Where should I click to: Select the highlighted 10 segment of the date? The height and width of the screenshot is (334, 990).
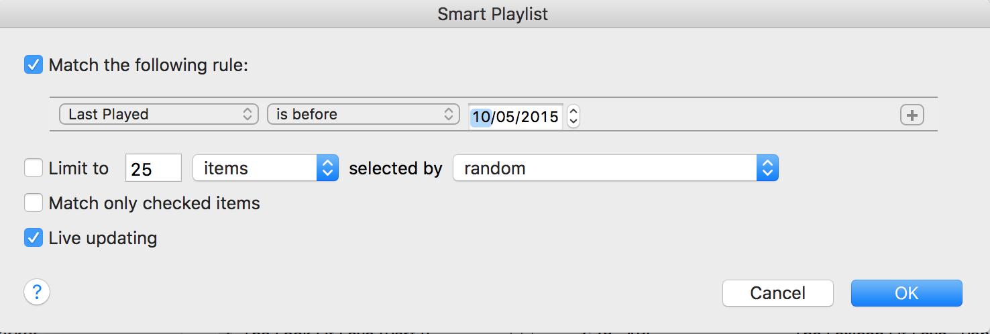coord(481,117)
